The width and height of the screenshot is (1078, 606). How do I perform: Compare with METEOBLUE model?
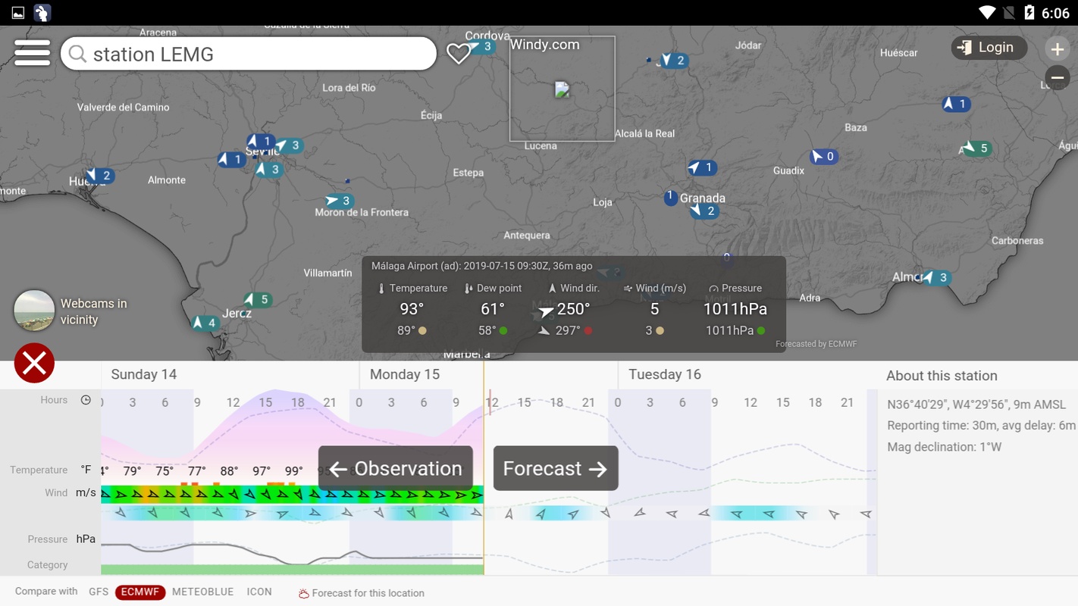pos(202,592)
